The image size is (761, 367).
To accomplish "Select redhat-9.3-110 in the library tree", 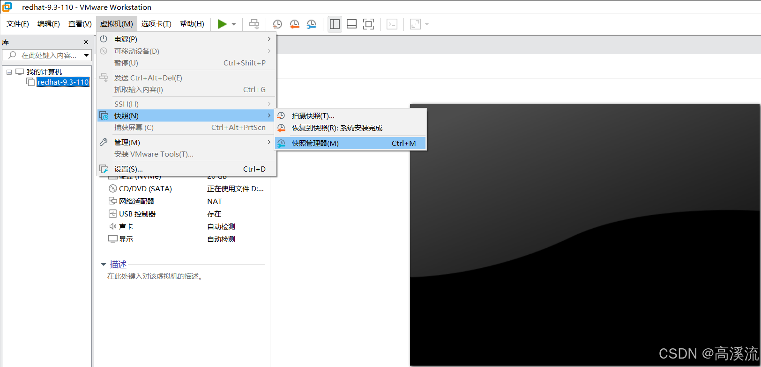I will pyautogui.click(x=63, y=82).
